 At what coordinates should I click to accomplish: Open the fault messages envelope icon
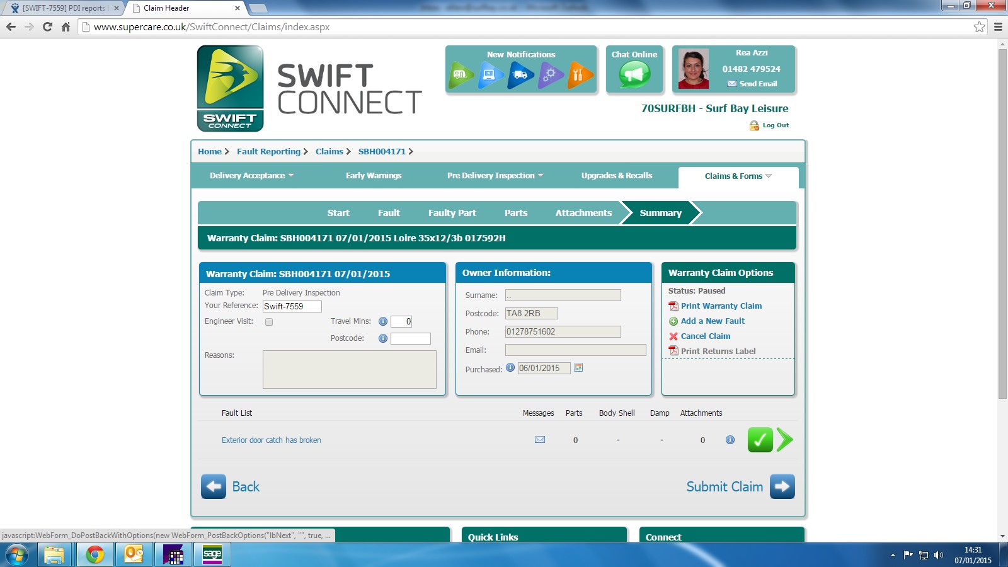[x=540, y=440]
